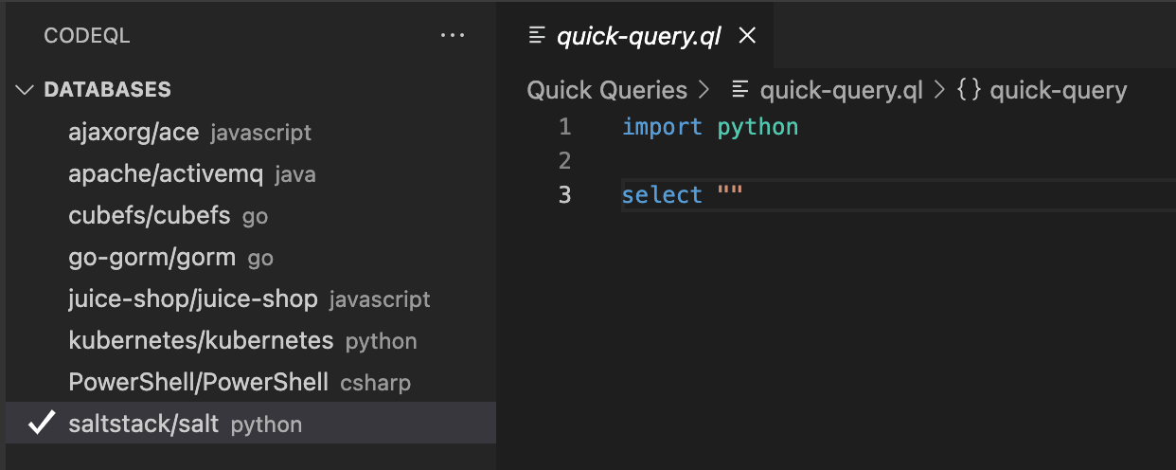The height and width of the screenshot is (470, 1176).
Task: Click line number 2 in the gutter
Action: click(565, 160)
